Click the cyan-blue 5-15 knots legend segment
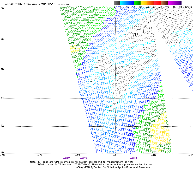Viewport: 193px width, 169px height. [x=127, y=3]
